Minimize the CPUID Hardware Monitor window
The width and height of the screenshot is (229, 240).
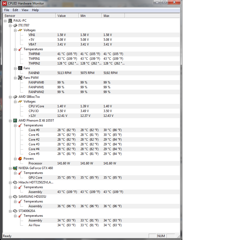pos(157,2)
